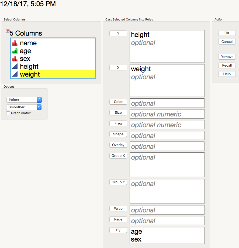Click the ordinal icon beside age column
Image resolution: width=239 pixels, height=248 pixels.
click(15, 51)
